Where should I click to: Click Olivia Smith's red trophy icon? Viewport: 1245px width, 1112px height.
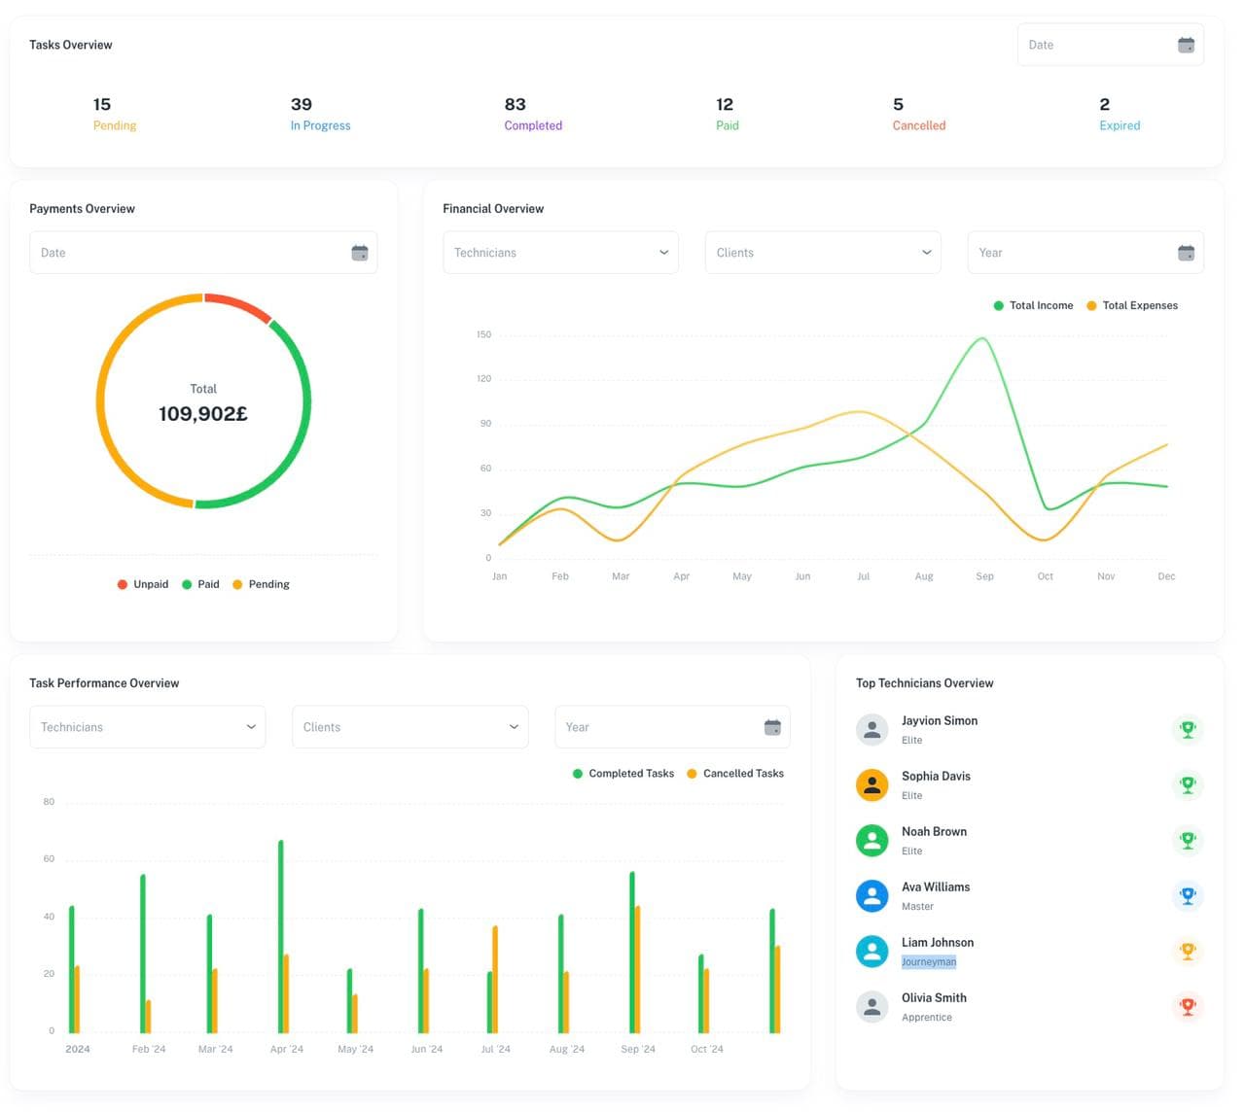click(1188, 1006)
